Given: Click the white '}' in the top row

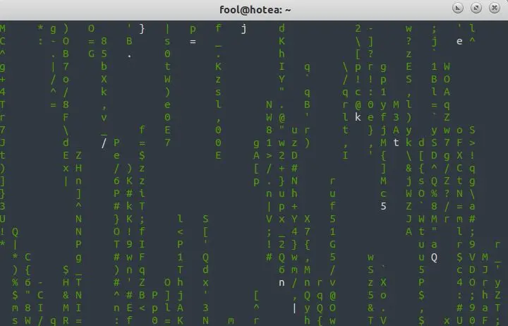Looking at the screenshot, I should coord(142,28).
